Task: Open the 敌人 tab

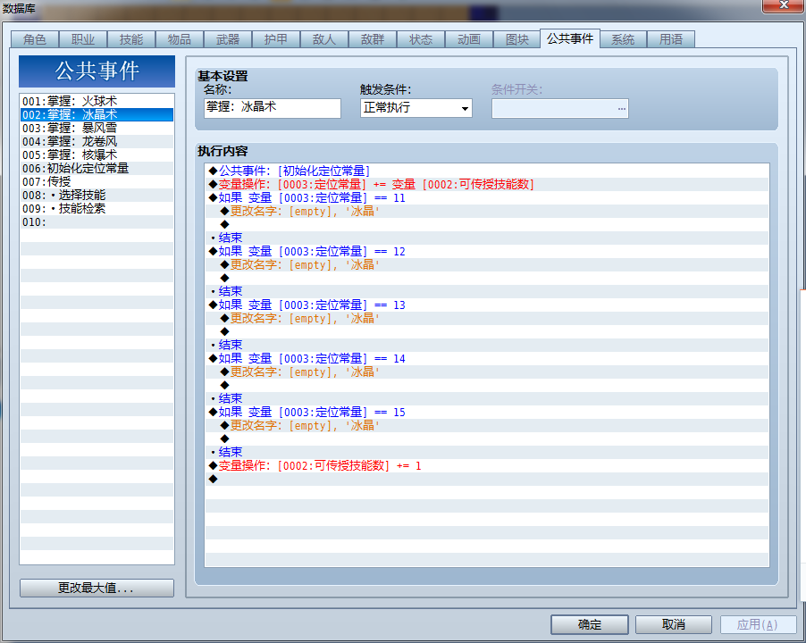Action: [324, 39]
